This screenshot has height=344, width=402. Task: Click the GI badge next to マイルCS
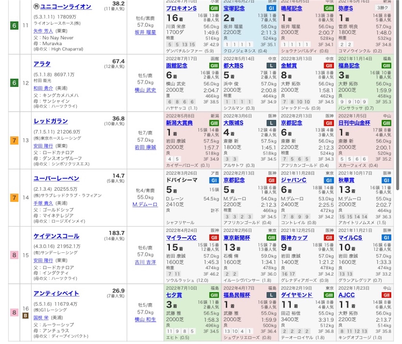click(x=386, y=238)
